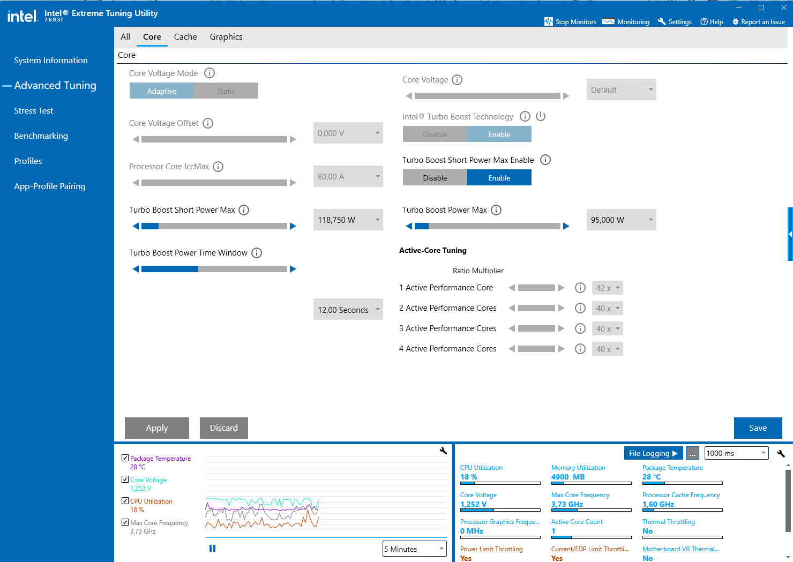Expand the 12,00 Seconds time window dropdown
The height and width of the screenshot is (562, 793).
tap(348, 309)
